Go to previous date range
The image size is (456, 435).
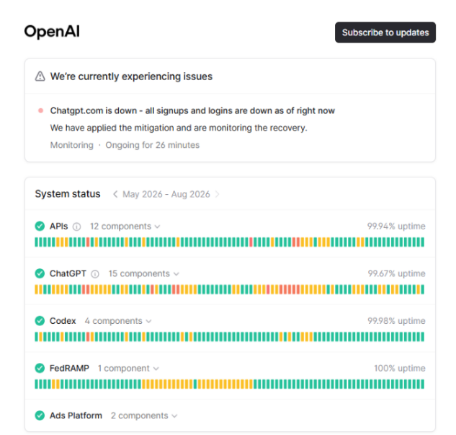[x=115, y=194]
